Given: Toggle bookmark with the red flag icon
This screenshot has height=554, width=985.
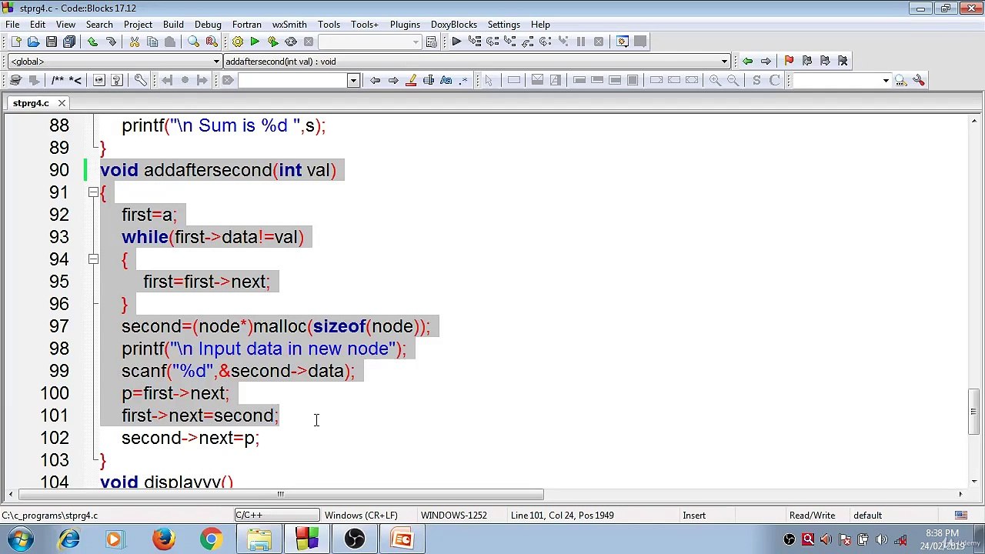Looking at the screenshot, I should 789,61.
